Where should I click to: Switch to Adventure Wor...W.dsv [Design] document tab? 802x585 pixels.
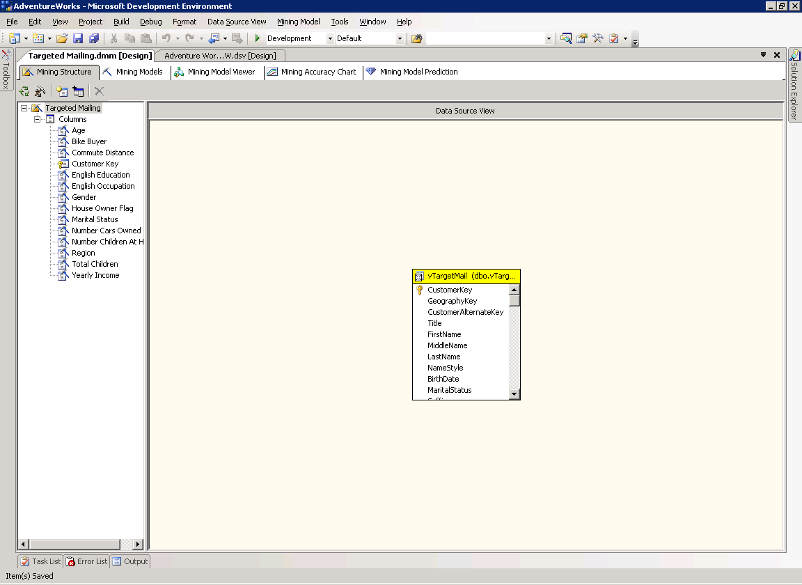point(220,56)
